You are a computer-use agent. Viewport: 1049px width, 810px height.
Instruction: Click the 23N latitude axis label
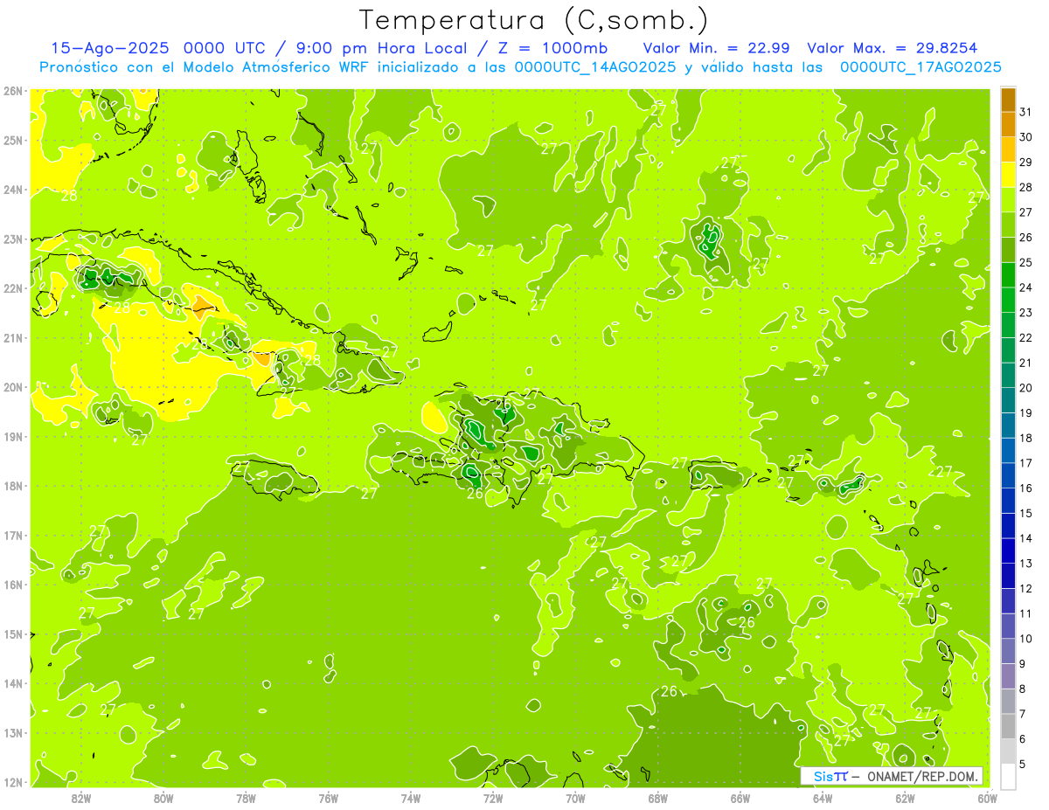point(14,239)
